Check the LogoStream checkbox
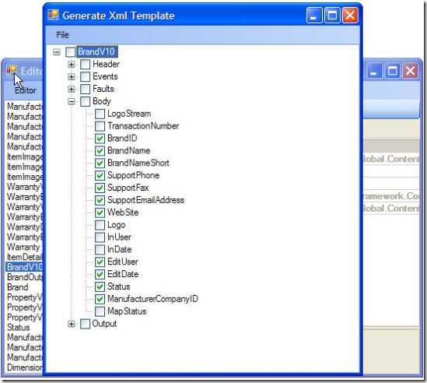 pos(100,114)
